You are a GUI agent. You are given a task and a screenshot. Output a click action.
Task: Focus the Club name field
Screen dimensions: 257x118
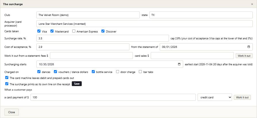88,15
